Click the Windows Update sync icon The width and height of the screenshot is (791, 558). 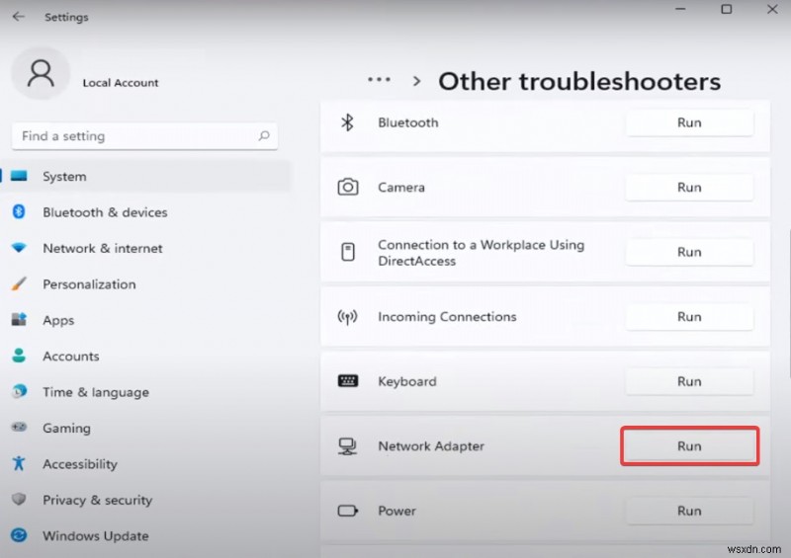pos(19,535)
